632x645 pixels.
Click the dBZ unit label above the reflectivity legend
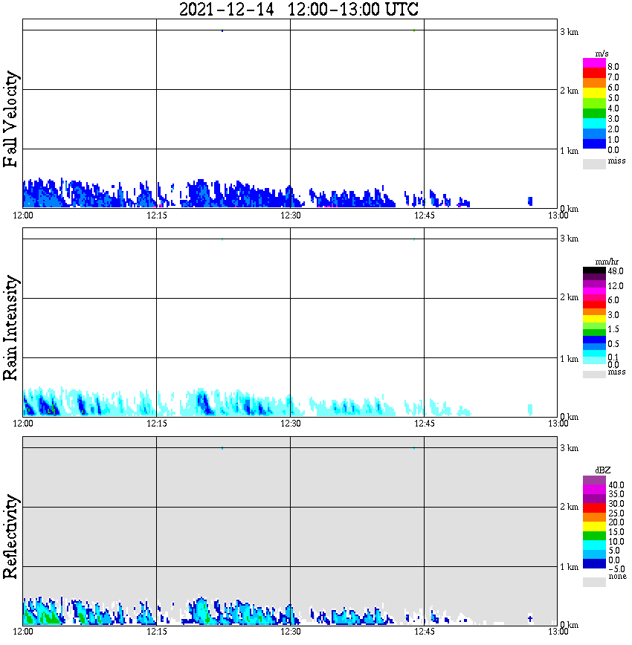coord(603,470)
